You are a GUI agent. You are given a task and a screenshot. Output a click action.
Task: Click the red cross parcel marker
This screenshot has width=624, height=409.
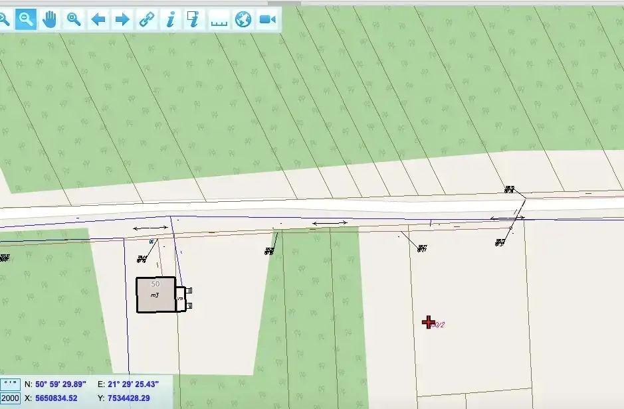click(x=429, y=322)
